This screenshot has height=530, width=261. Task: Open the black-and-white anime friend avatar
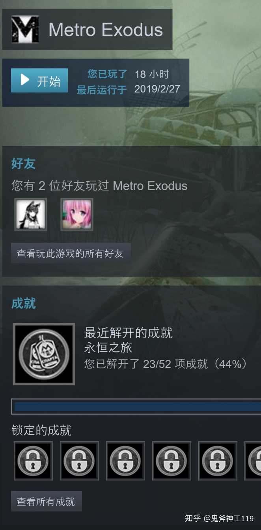(x=31, y=214)
